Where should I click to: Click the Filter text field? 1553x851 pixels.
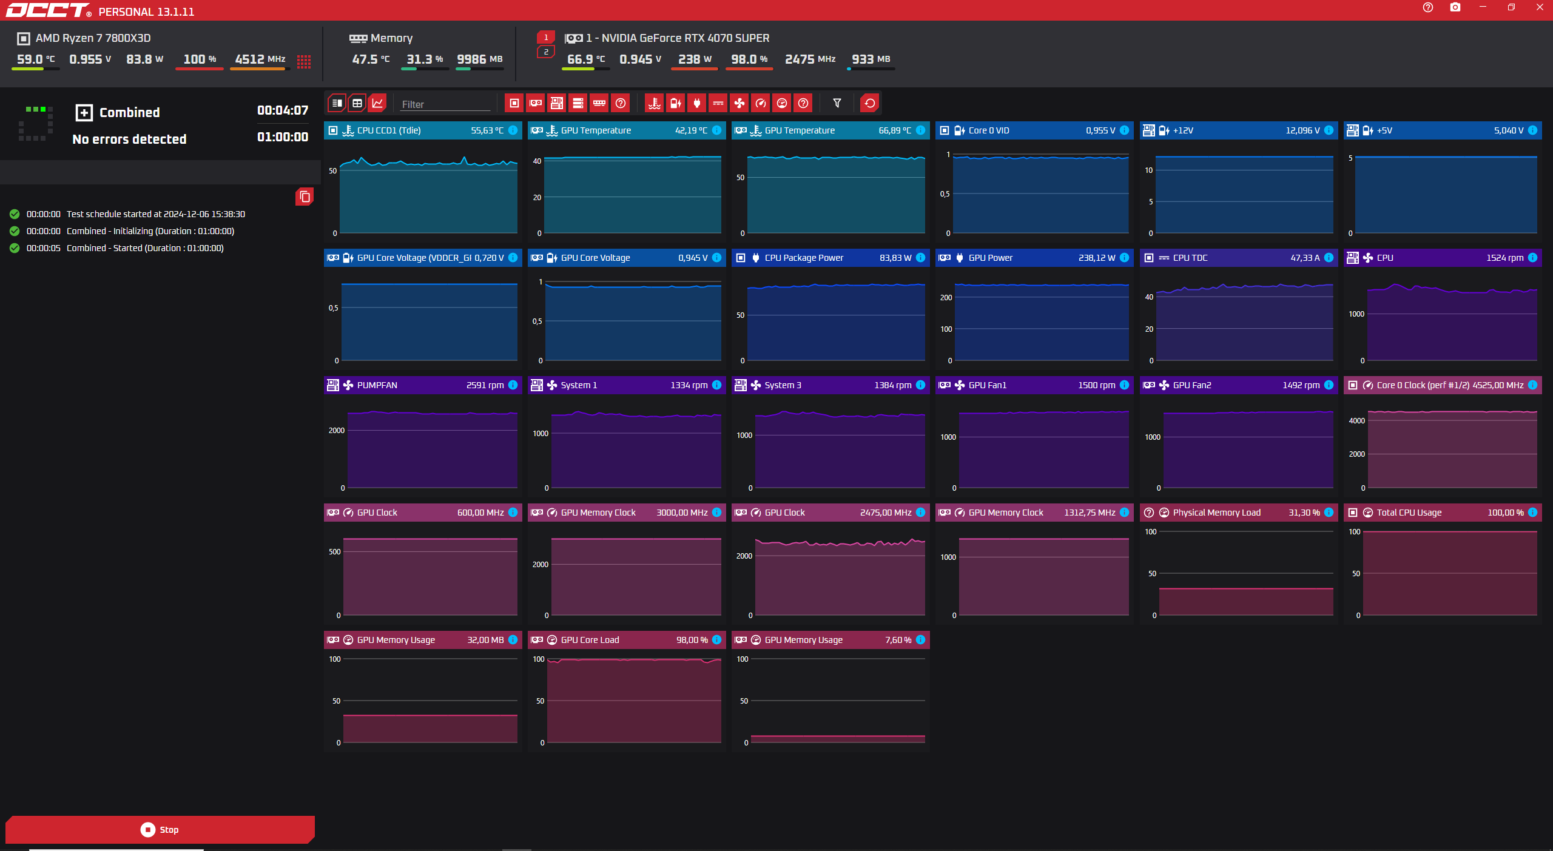tap(445, 104)
